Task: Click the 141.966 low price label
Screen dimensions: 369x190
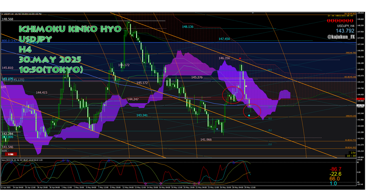Action: [206, 140]
